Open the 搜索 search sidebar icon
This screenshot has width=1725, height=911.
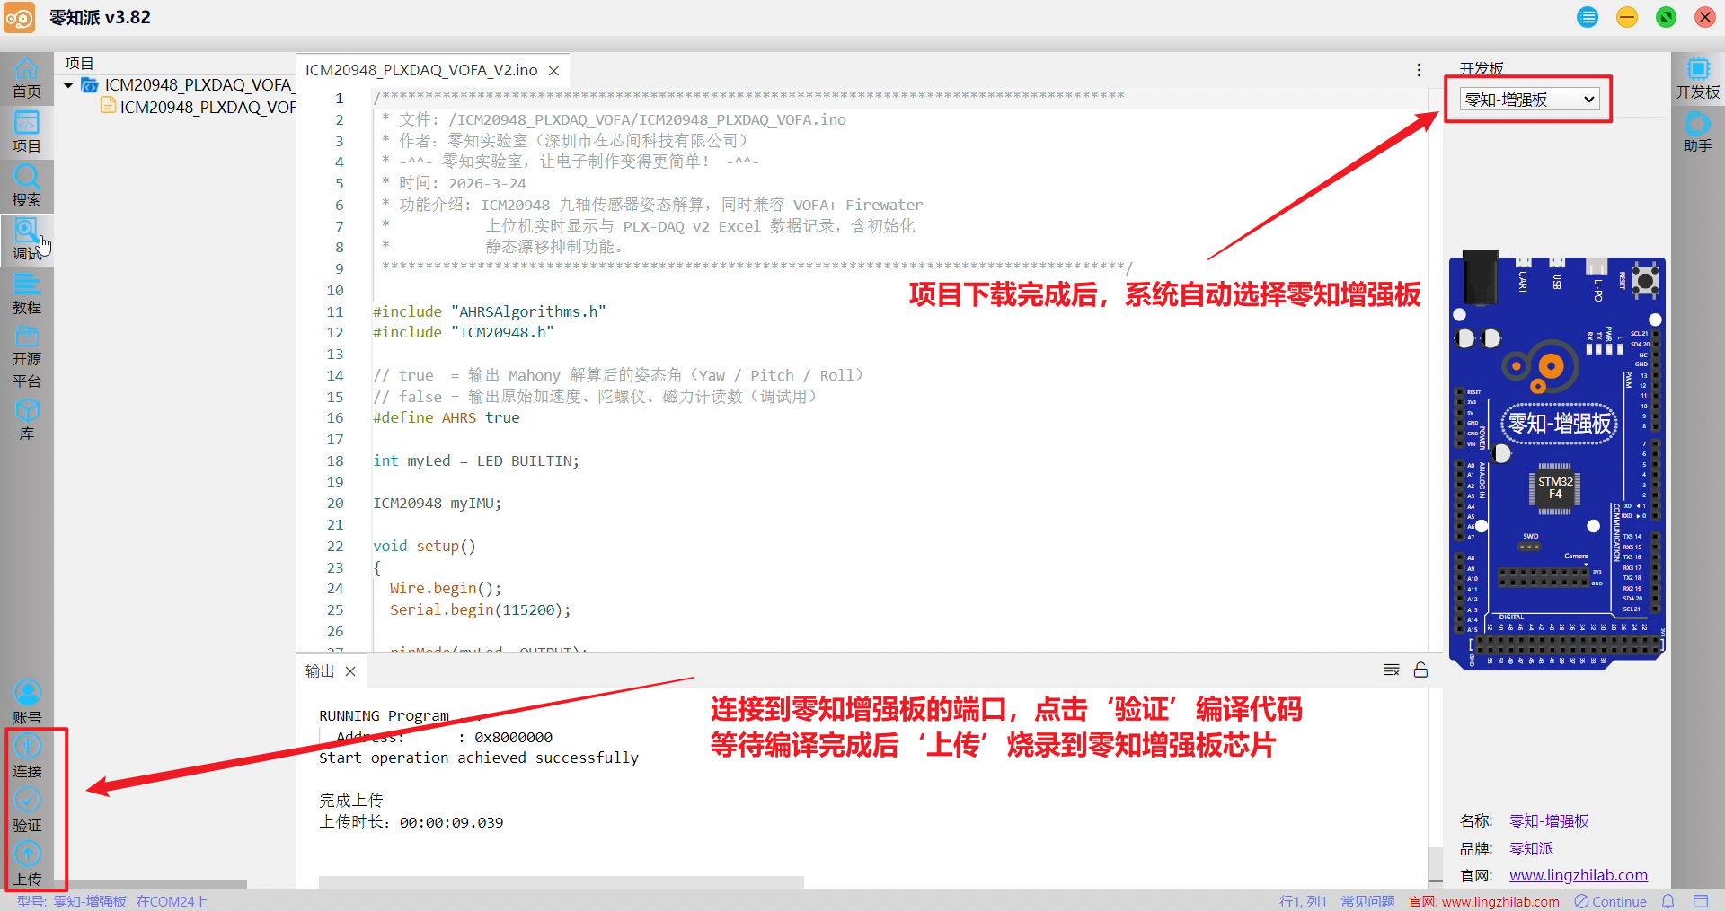coord(26,186)
